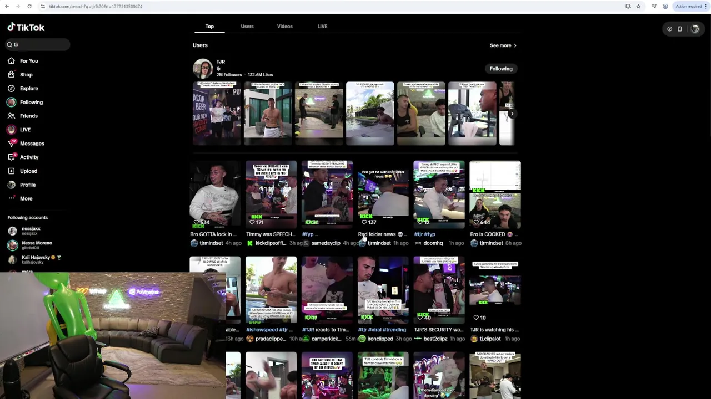This screenshot has height=399, width=711.
Task: Switch to the Videos tab
Action: tap(284, 26)
